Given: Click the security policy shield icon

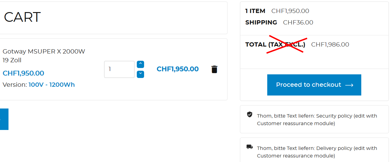Looking at the screenshot, I should [250, 115].
